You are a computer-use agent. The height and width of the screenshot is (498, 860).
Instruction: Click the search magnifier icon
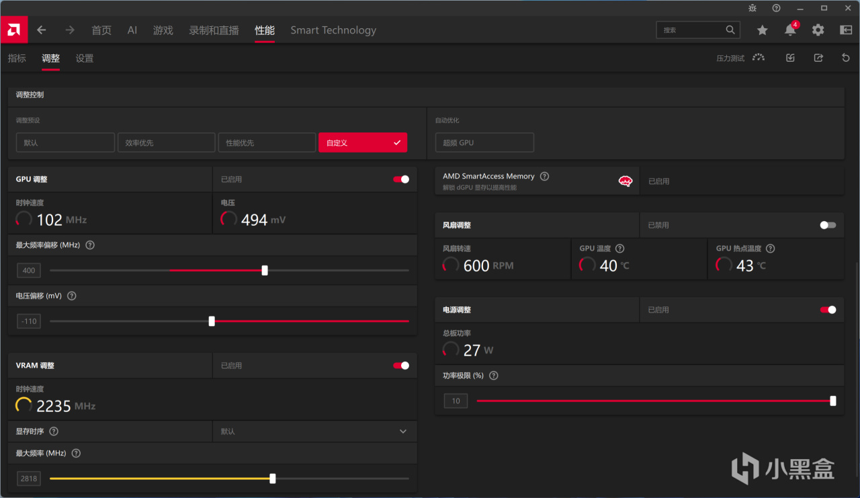[x=730, y=30]
